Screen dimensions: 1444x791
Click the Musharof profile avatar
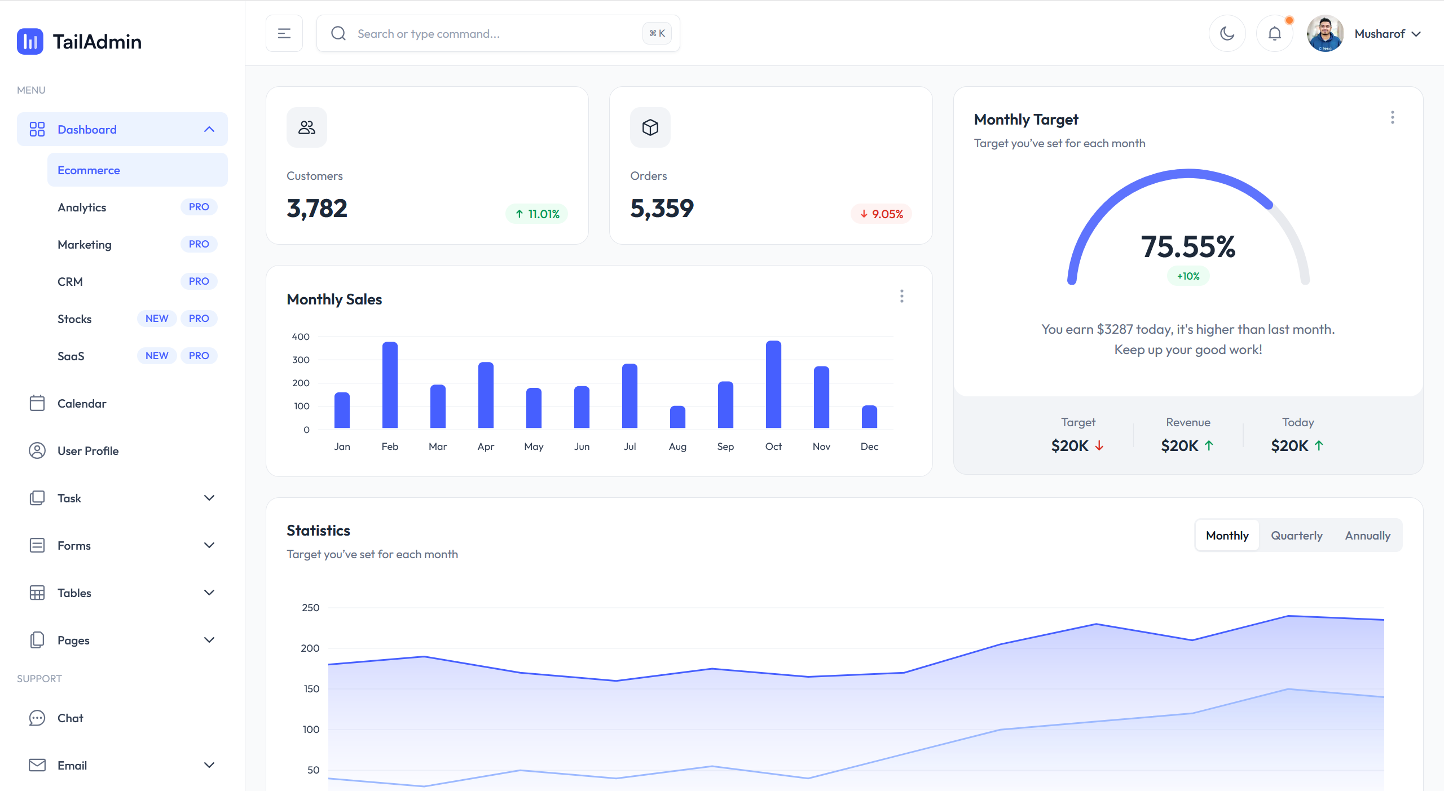point(1325,33)
